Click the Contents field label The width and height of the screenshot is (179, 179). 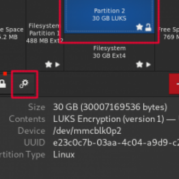(x=27, y=119)
